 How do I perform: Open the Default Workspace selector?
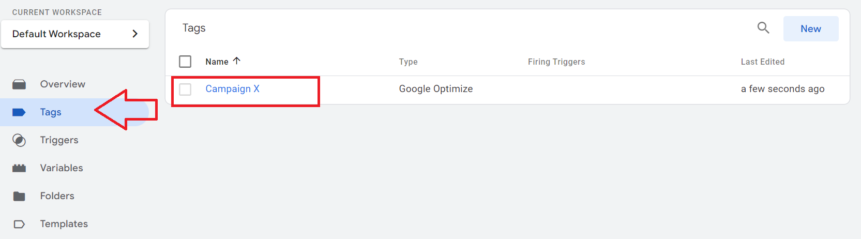75,34
